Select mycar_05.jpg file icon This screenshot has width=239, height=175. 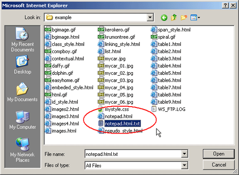pos(101,94)
